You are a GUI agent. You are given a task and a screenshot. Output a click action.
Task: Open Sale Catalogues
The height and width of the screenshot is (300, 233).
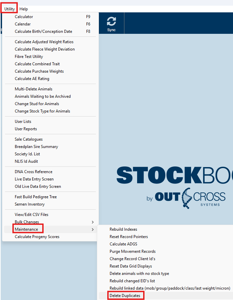(28, 139)
